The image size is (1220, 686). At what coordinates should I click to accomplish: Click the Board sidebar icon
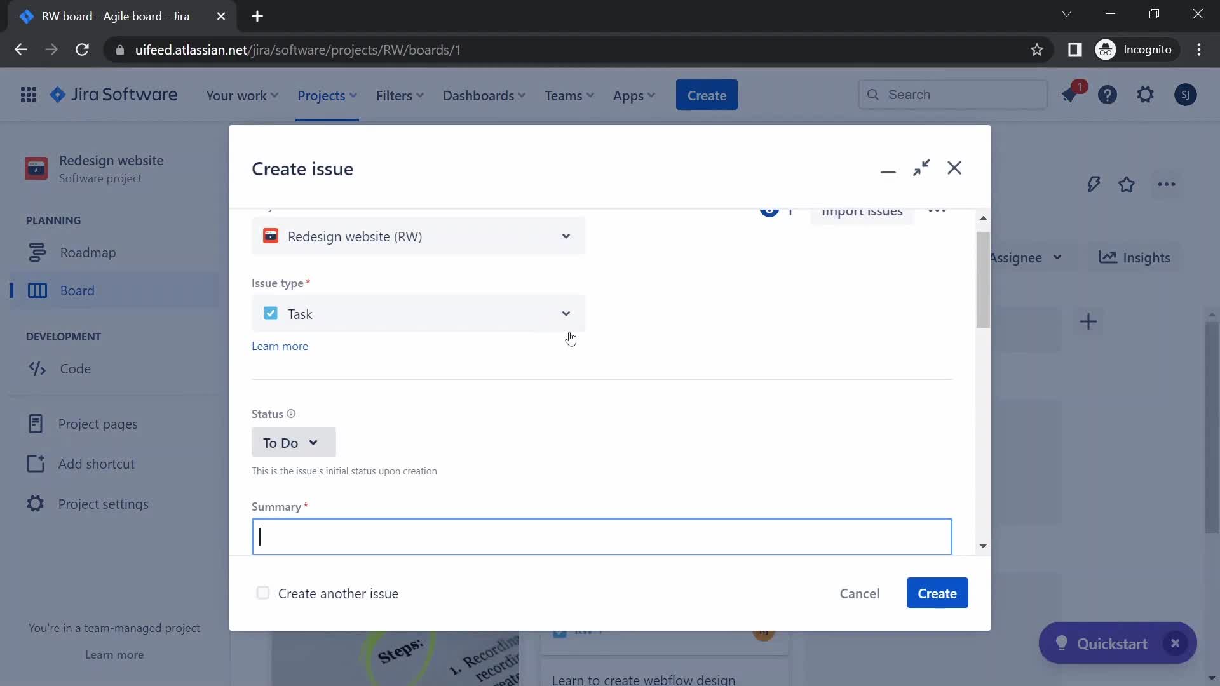(37, 290)
